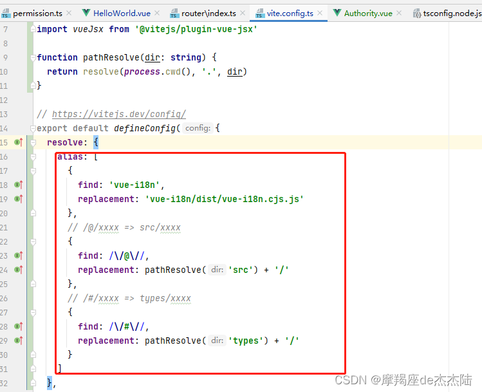Click the comment /@/xxxx => src/xxxx
The image size is (482, 392).
tap(124, 227)
